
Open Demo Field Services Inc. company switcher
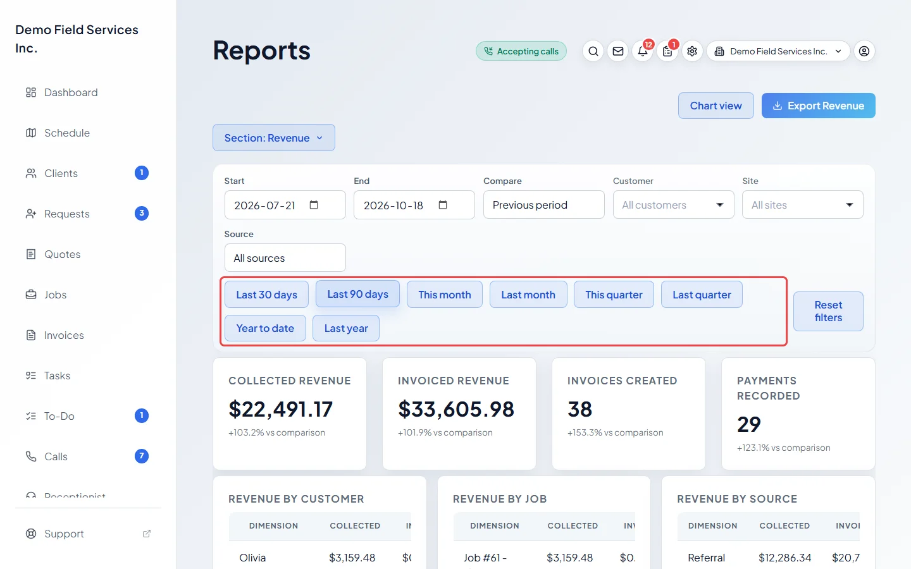point(778,51)
